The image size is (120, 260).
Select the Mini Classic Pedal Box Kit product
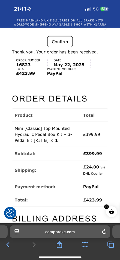coord(43,134)
